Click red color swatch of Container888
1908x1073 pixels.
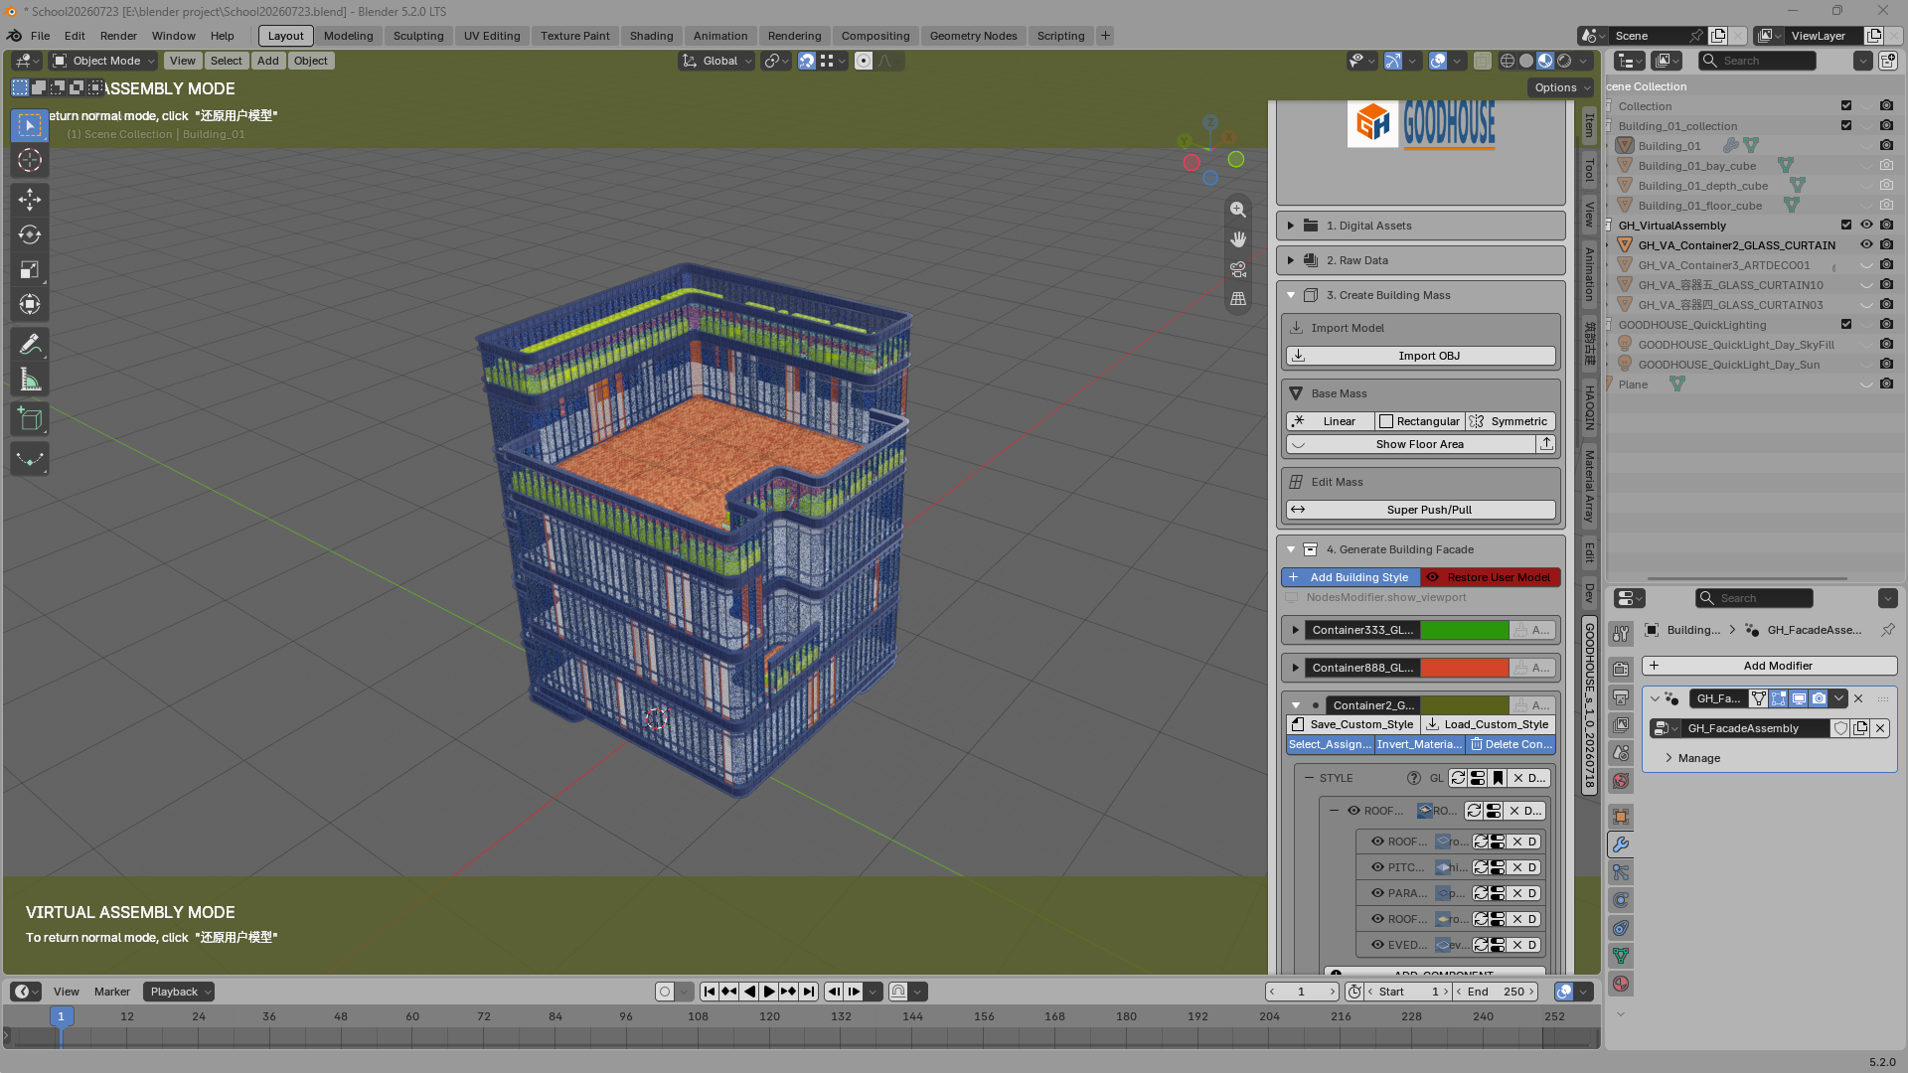pos(1465,668)
